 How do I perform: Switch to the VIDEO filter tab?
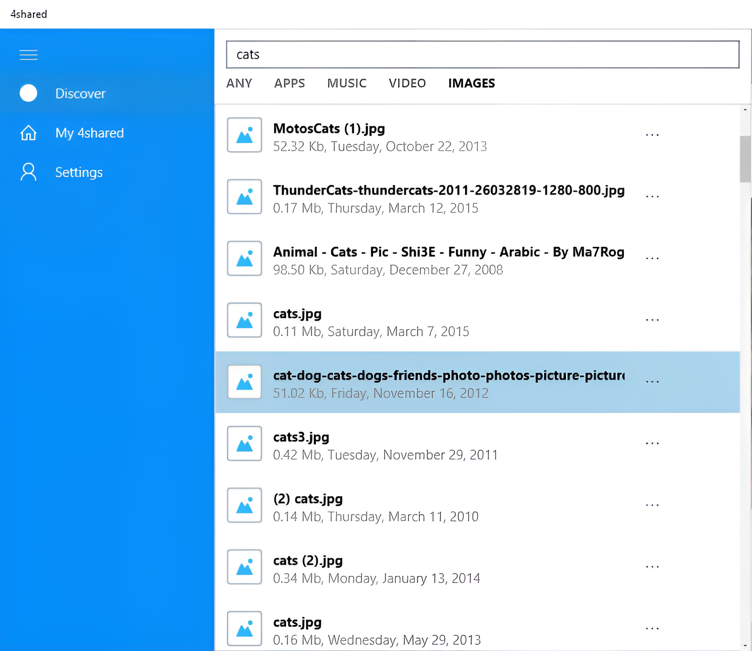407,83
